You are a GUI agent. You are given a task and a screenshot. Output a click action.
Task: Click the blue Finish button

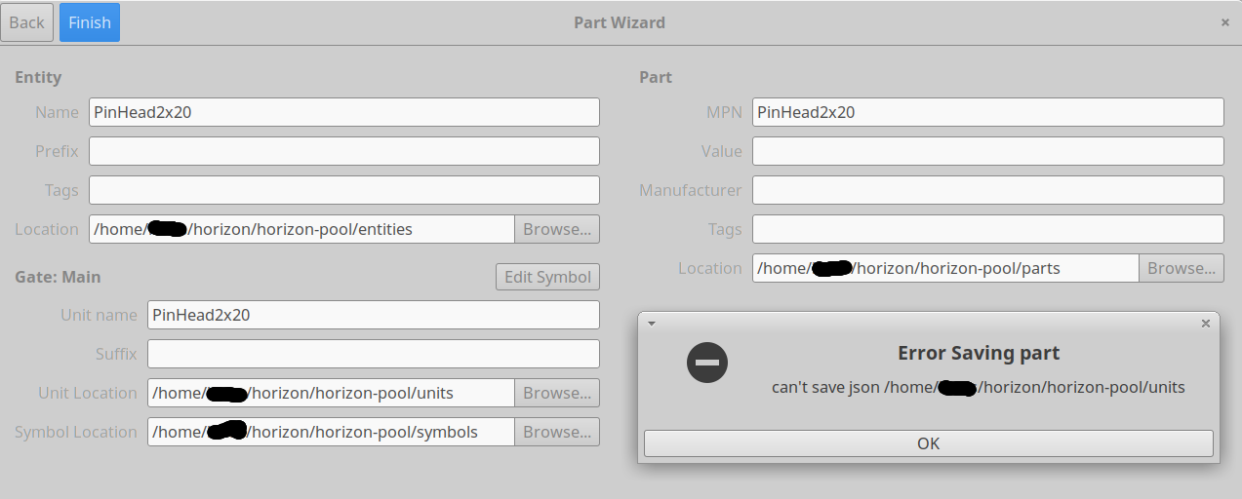[90, 22]
